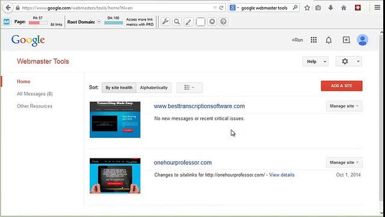The image size is (385, 217).
Task: Click No new messages or recent critical issues
Action: pos(199,119)
